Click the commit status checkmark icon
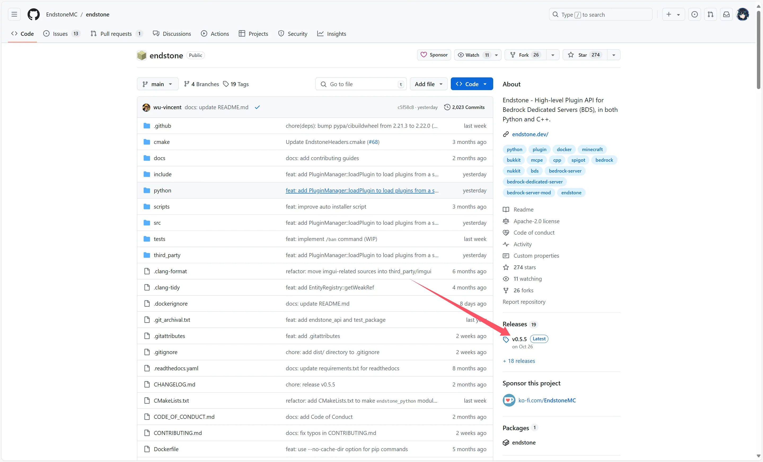Screen dimensions: 763x462 [x=257, y=107]
